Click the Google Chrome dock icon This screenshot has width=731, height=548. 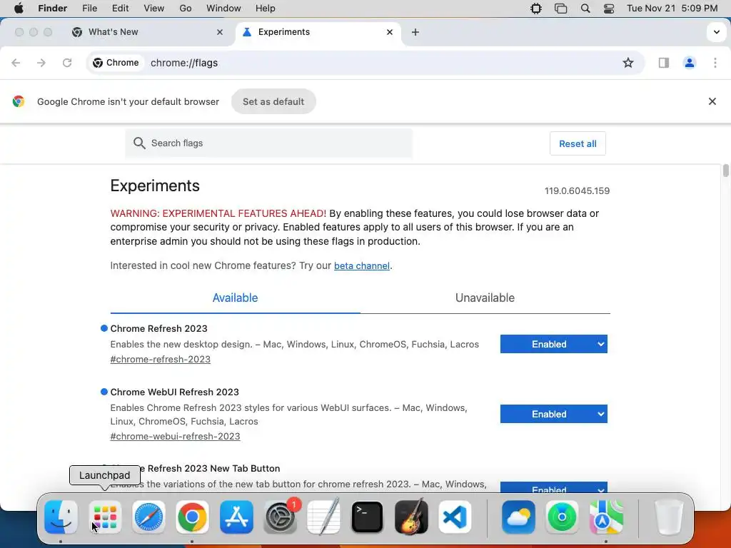192,517
